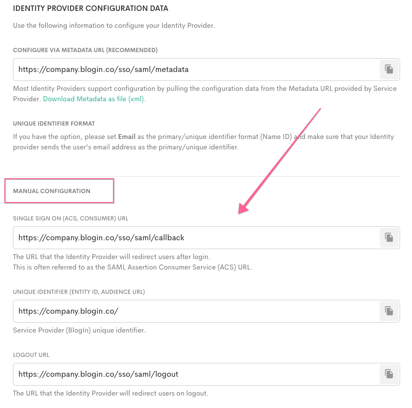This screenshot has width=412, height=408.
Task: Click the redirect users on logout help text
Action: click(110, 393)
